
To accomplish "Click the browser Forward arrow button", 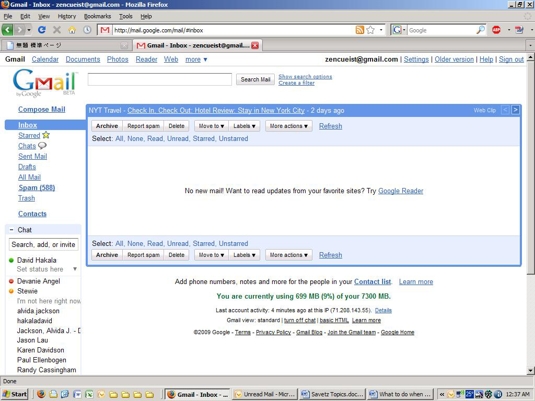I will [x=20, y=30].
